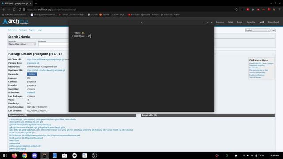Open OBS Studio from the taskbar

[x=95, y=155]
